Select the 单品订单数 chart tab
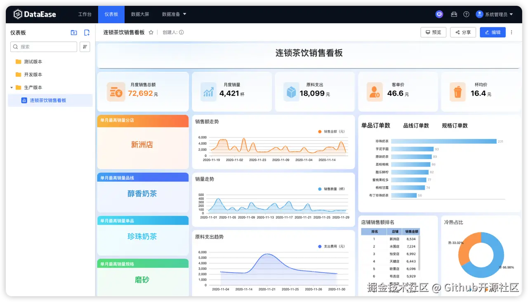 coord(376,125)
